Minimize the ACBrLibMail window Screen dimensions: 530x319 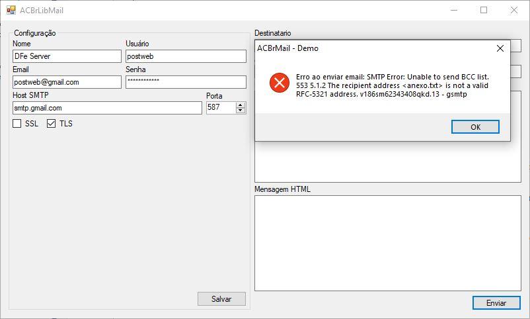[x=454, y=10]
